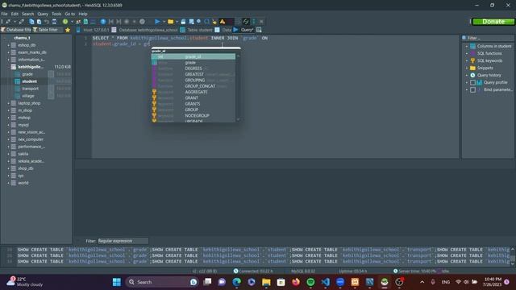The width and height of the screenshot is (516, 290).
Task: Open File Explorer from the taskbar
Action: point(266,282)
